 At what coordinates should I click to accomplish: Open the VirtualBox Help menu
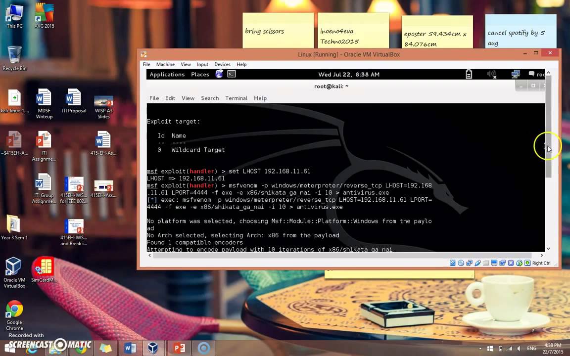click(241, 64)
